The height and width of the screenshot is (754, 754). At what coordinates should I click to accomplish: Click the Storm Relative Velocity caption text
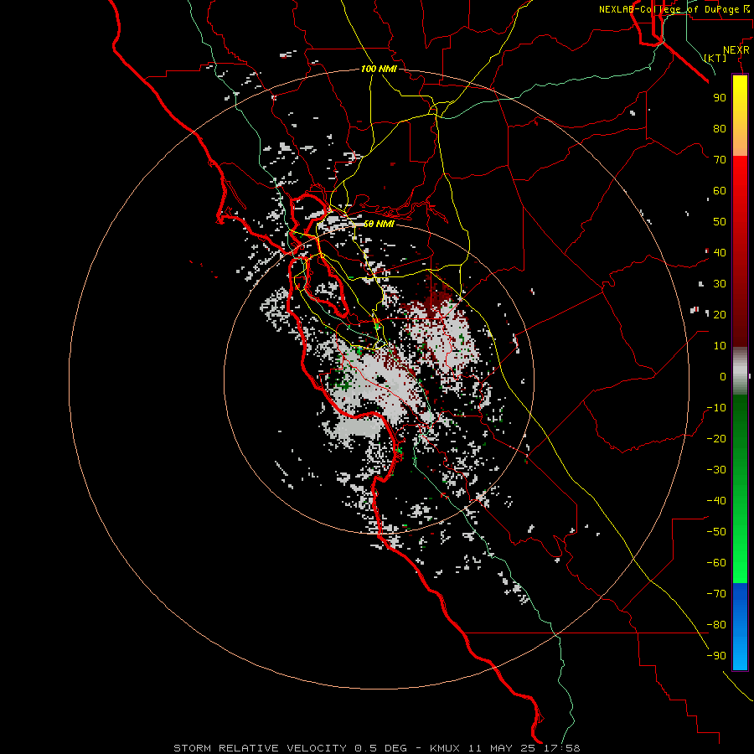(x=376, y=748)
